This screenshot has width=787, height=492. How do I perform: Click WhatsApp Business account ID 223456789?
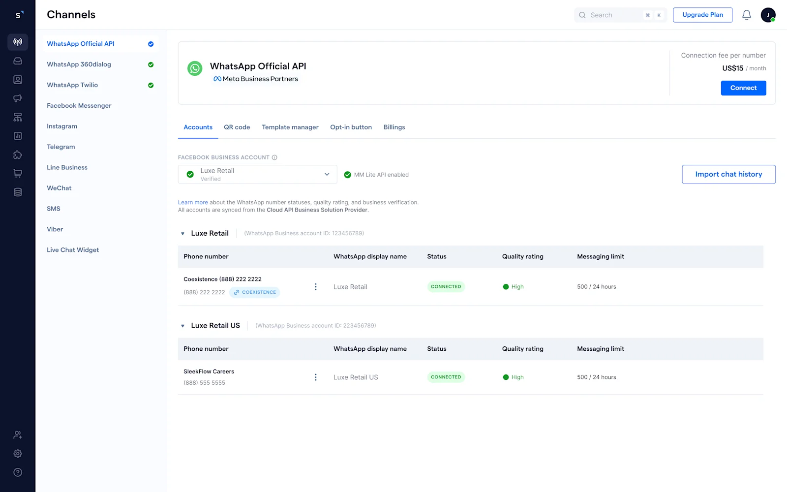pos(316,326)
